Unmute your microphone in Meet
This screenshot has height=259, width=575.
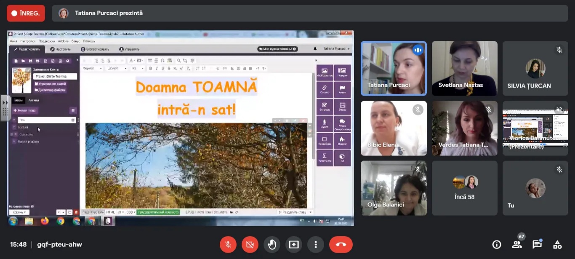pyautogui.click(x=228, y=244)
